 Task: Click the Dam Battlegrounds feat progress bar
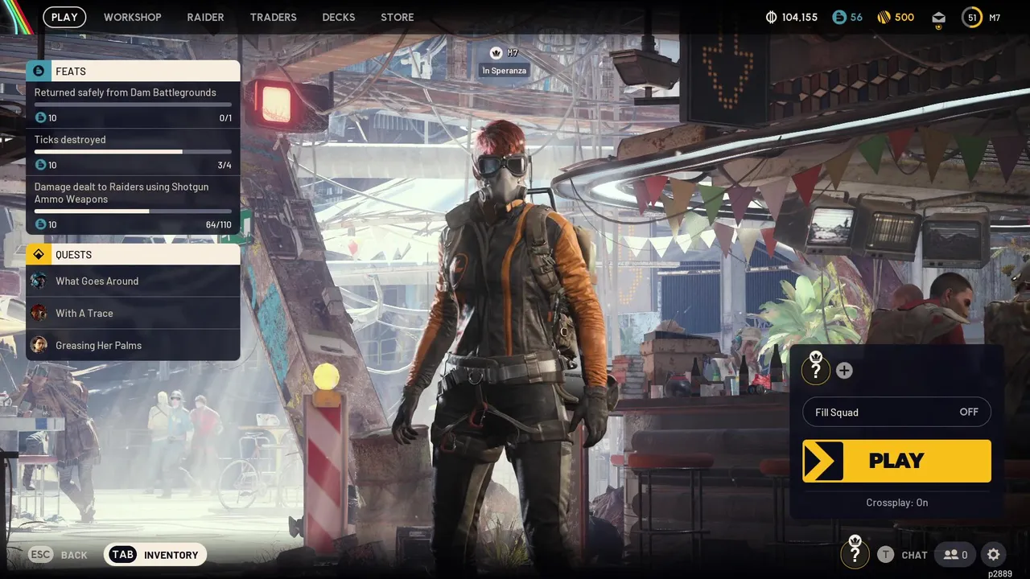click(133, 105)
